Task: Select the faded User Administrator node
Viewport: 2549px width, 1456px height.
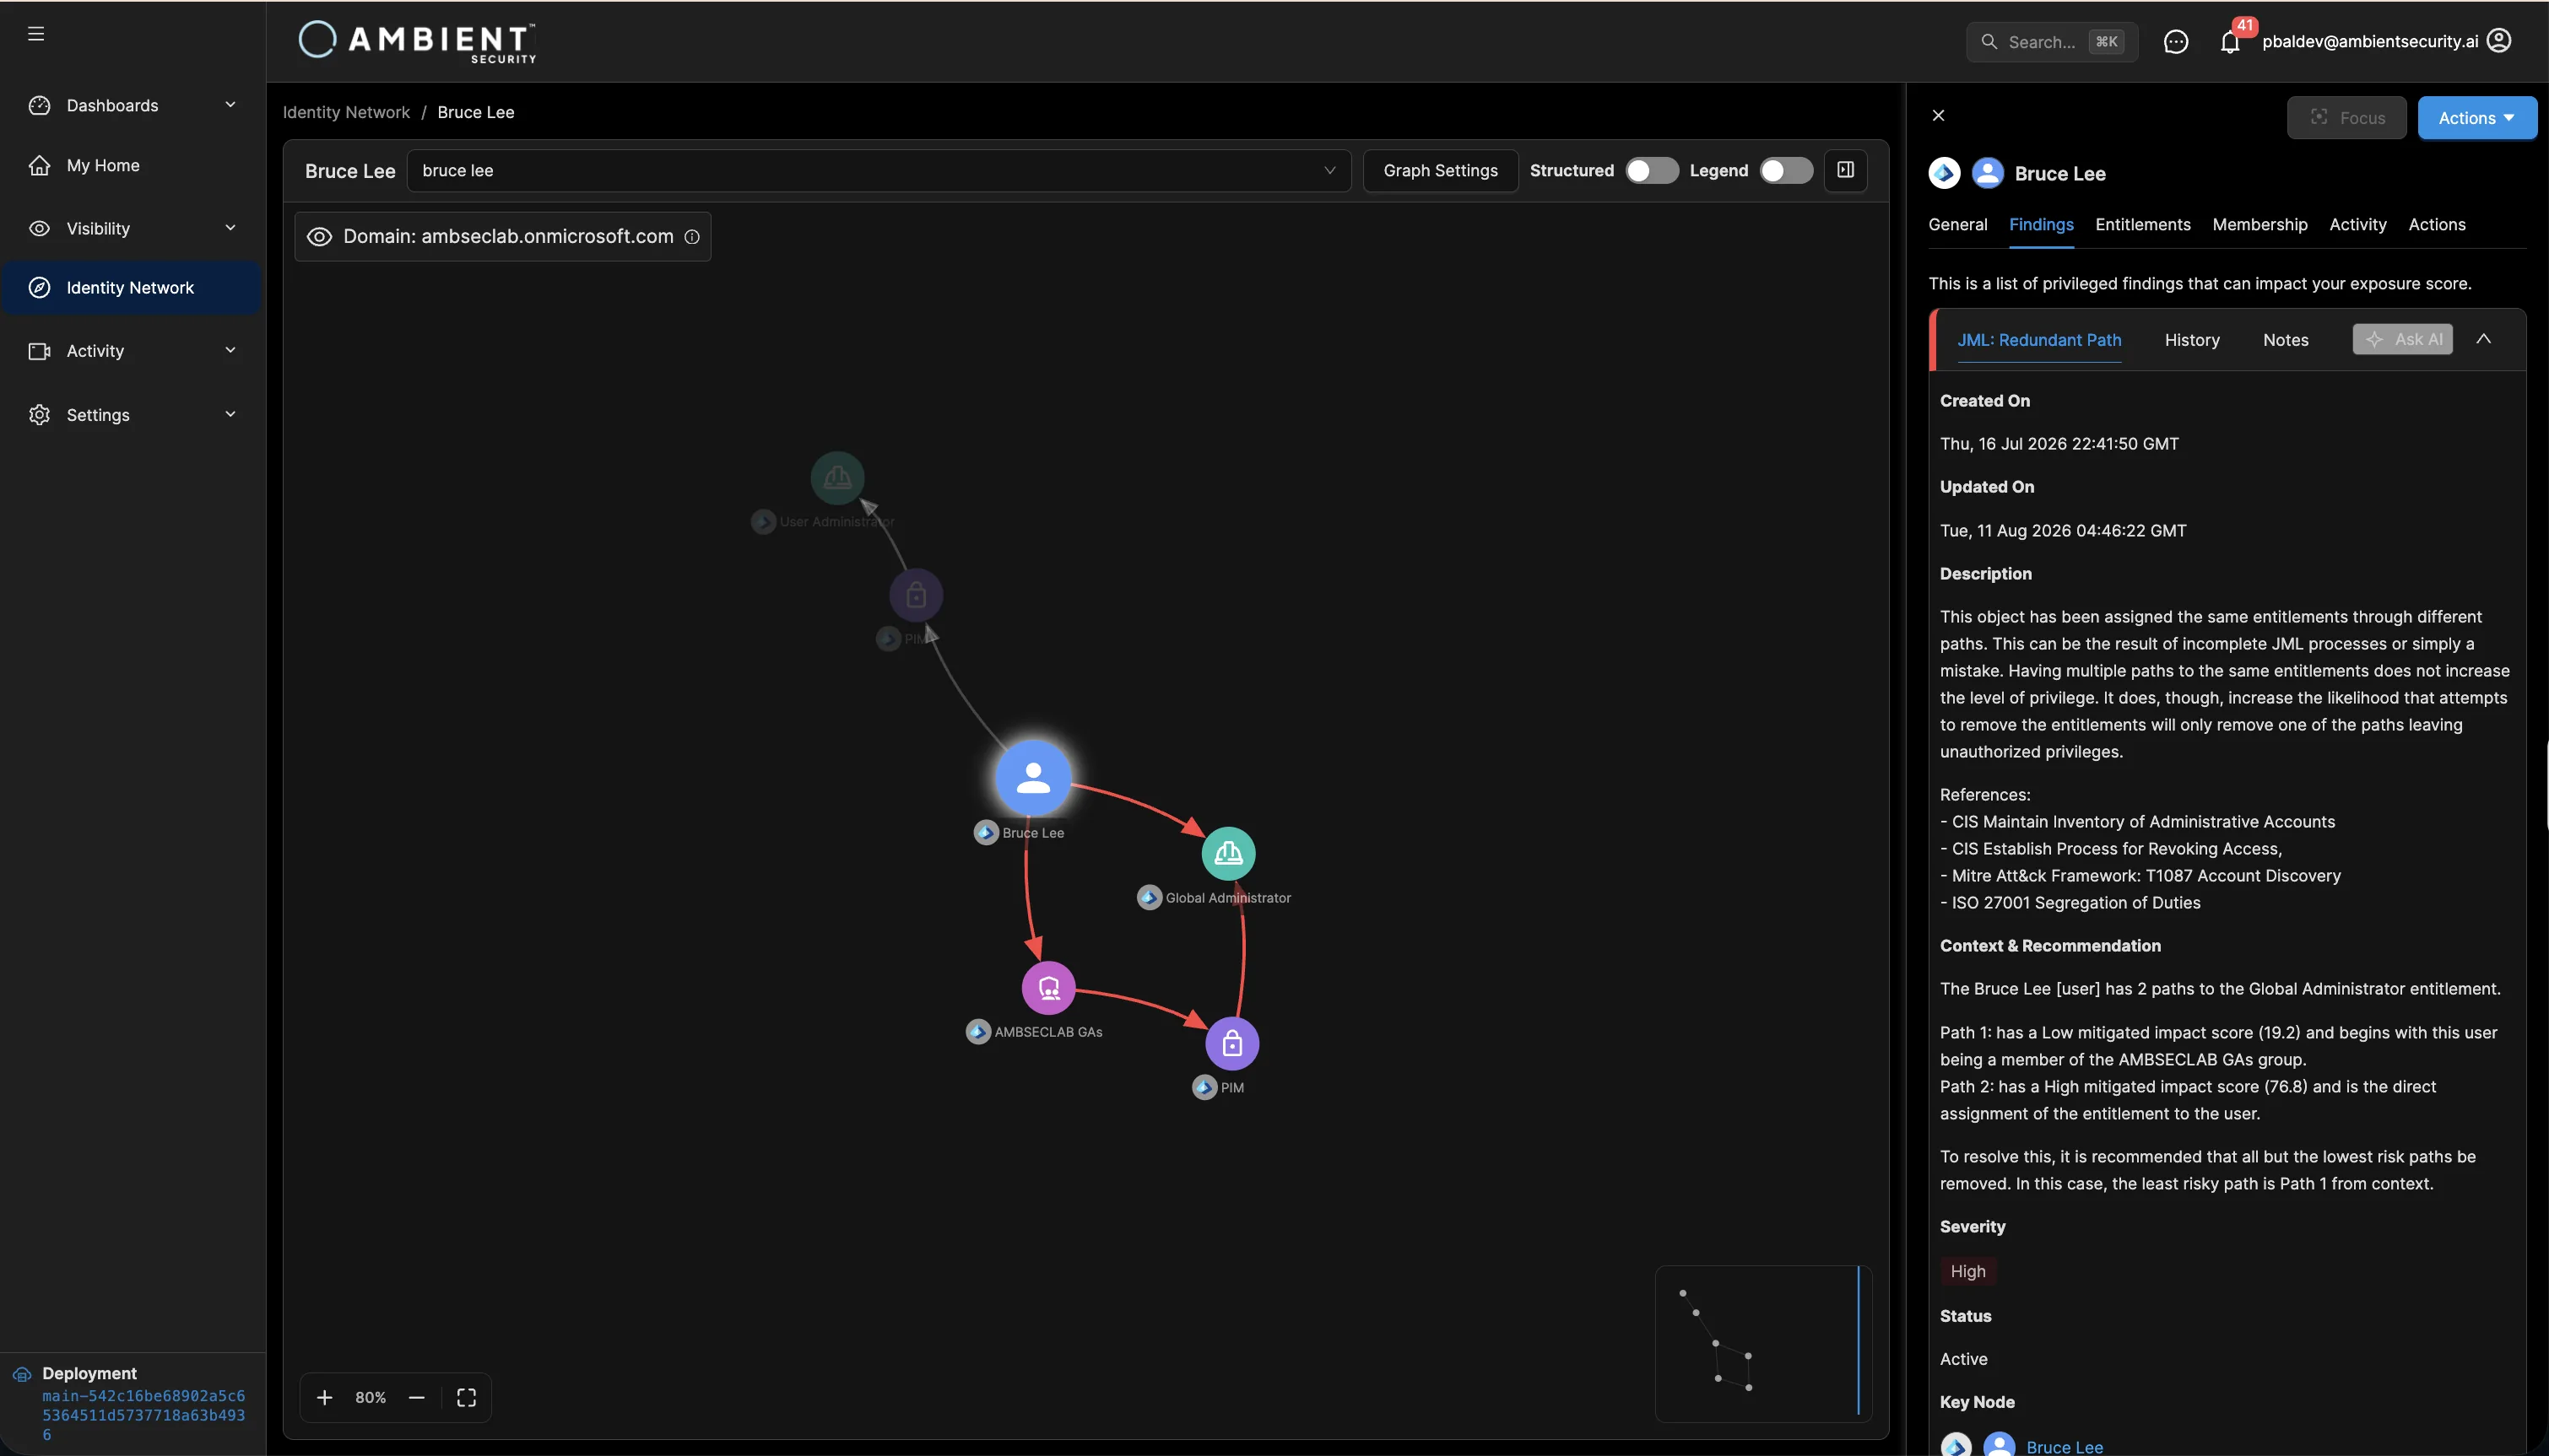Action: pyautogui.click(x=837, y=478)
